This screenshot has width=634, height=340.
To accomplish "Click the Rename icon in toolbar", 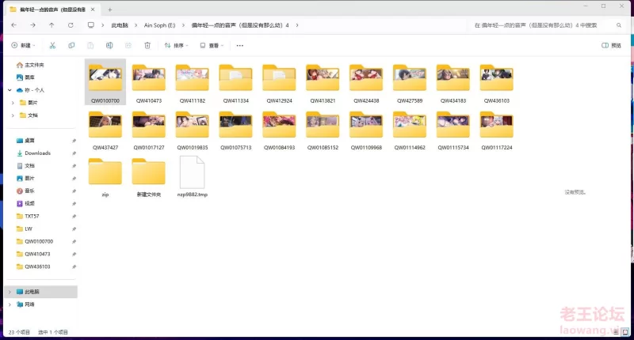I will (x=109, y=46).
